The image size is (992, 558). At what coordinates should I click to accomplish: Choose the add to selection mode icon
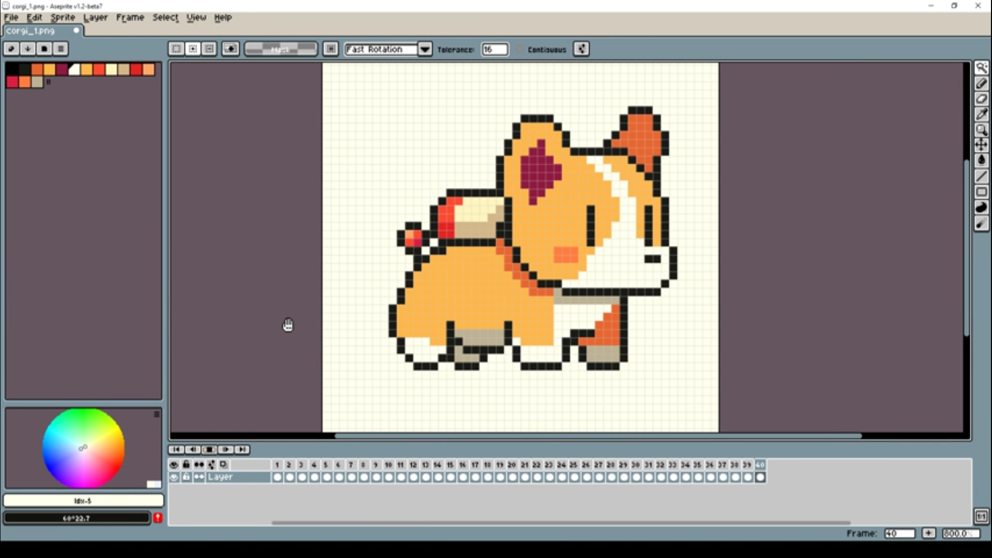tap(193, 49)
